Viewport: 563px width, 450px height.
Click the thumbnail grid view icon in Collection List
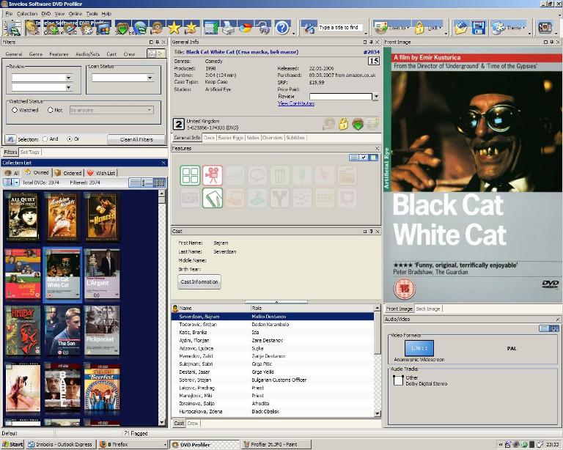tap(159, 182)
